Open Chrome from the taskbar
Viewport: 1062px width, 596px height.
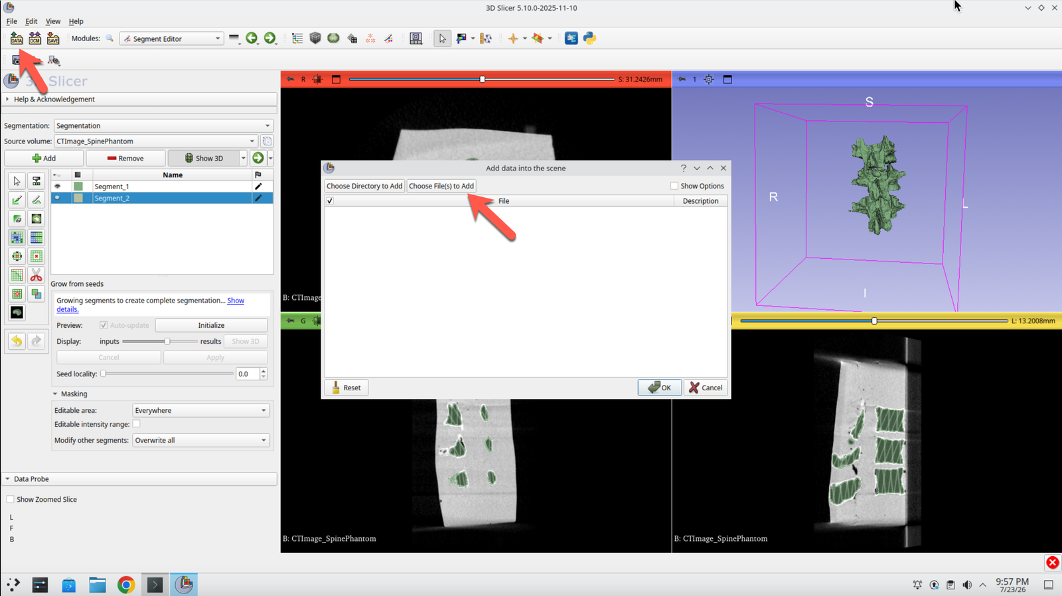[126, 585]
